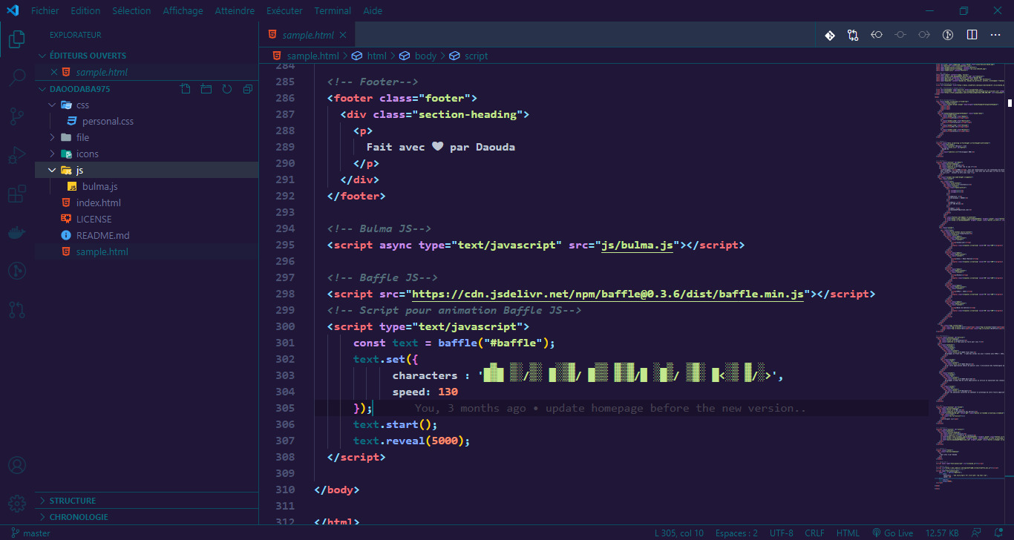Expand the CHRONOLOGIE panel

click(x=147, y=517)
